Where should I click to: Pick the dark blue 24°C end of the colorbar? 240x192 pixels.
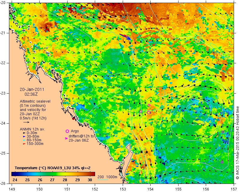(13, 174)
